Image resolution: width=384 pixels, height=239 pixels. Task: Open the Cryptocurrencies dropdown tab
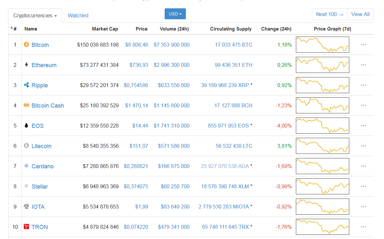[35, 15]
